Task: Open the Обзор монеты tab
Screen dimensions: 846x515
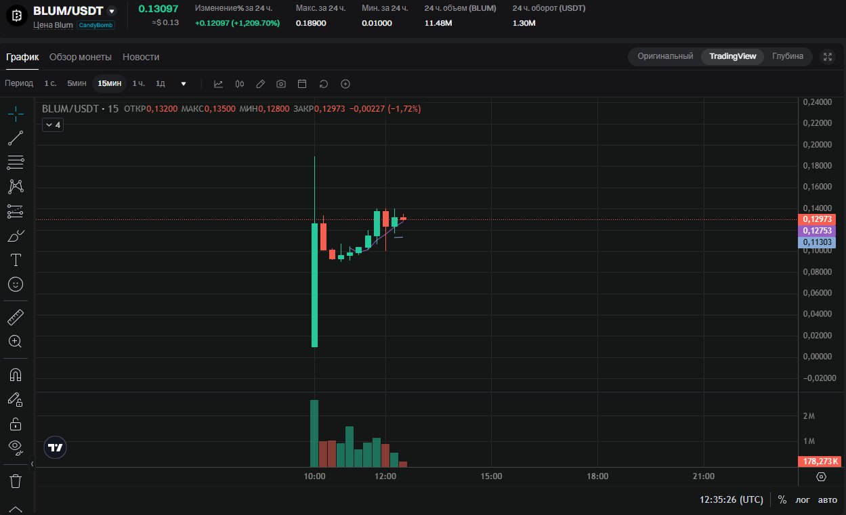Action: pyautogui.click(x=81, y=57)
